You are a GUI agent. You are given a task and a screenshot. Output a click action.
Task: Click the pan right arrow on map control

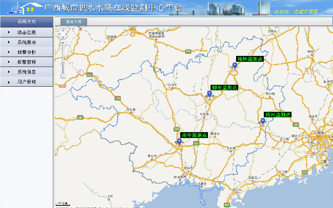pyautogui.click(x=67, y=34)
